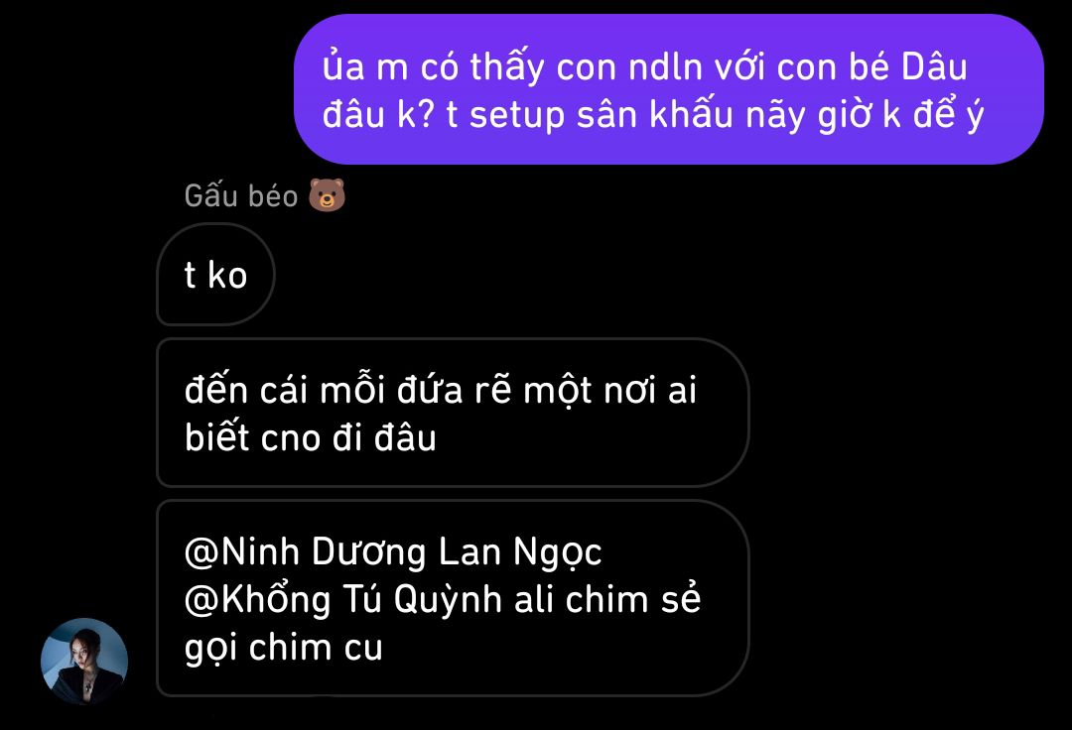The image size is (1072, 730).
Task: Tap the bear emoji next to Gấu béo
Action: [327, 195]
